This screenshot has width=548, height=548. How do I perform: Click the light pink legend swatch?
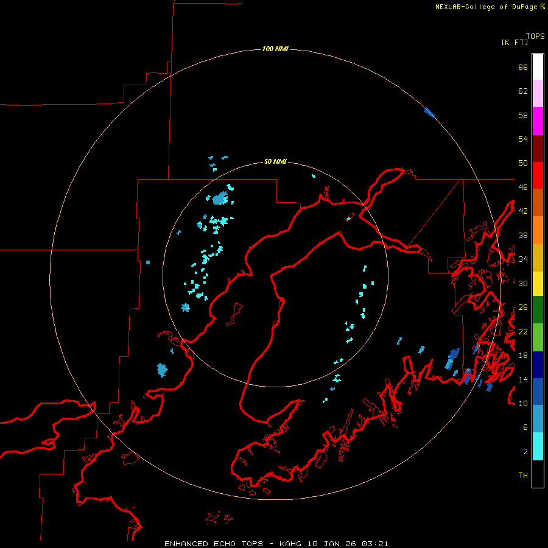point(538,94)
